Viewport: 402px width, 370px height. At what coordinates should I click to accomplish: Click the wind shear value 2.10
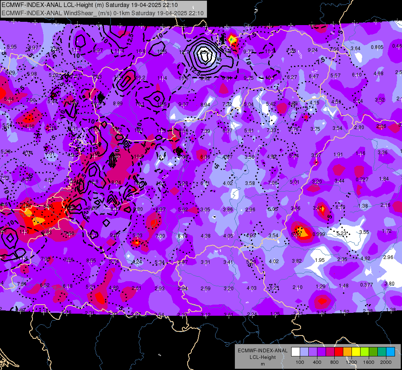pyautogui.click(x=297, y=287)
